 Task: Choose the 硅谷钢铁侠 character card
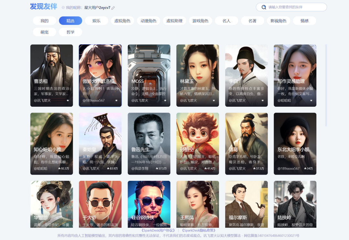(x=149, y=204)
